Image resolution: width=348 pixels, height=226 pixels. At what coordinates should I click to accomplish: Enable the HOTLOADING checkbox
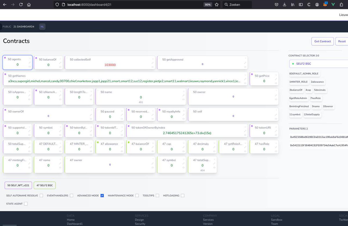click(182, 195)
